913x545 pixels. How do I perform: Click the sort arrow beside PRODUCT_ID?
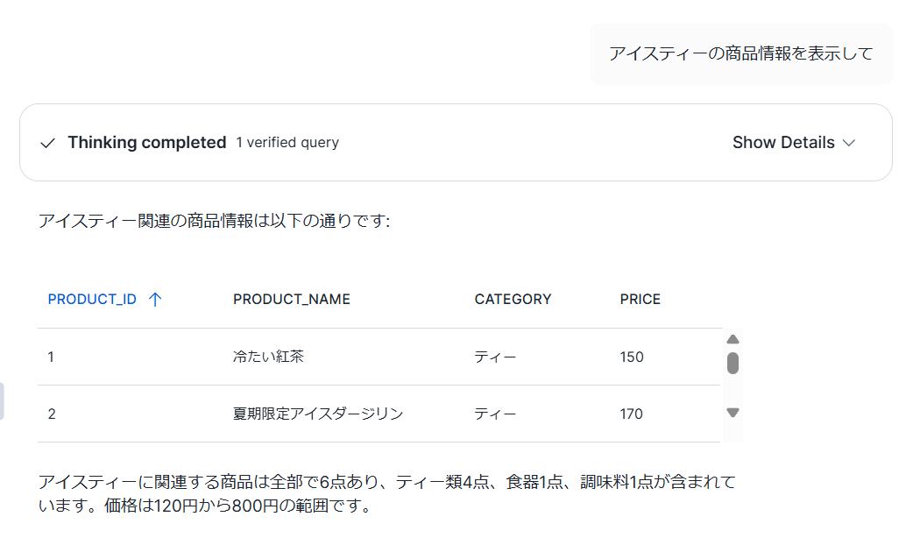pyautogui.click(x=155, y=300)
